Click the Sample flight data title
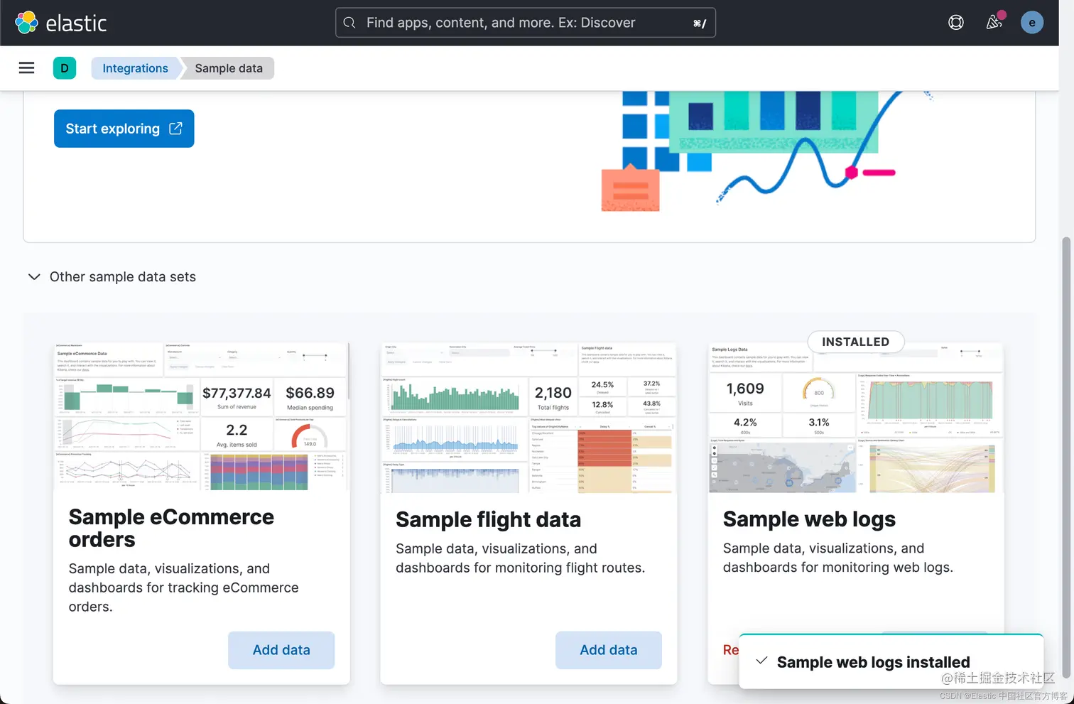 pos(489,519)
